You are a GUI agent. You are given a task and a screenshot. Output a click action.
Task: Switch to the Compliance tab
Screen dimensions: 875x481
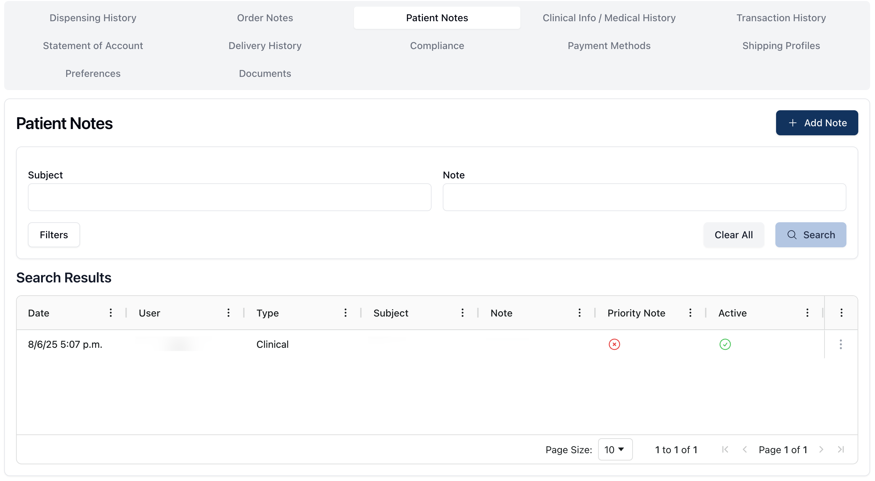437,45
